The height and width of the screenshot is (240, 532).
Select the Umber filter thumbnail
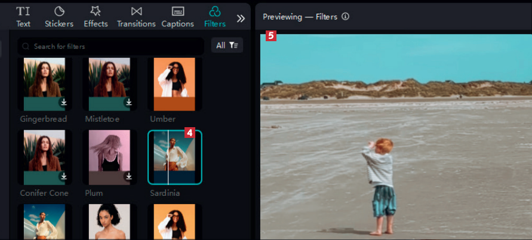[174, 84]
